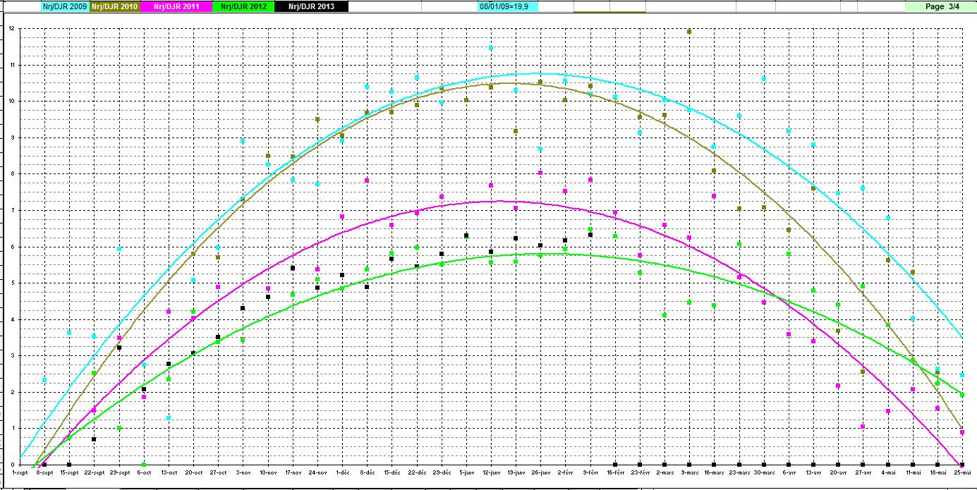Click the 9-févr date axis label
This screenshot has width=977, height=490.
point(591,472)
